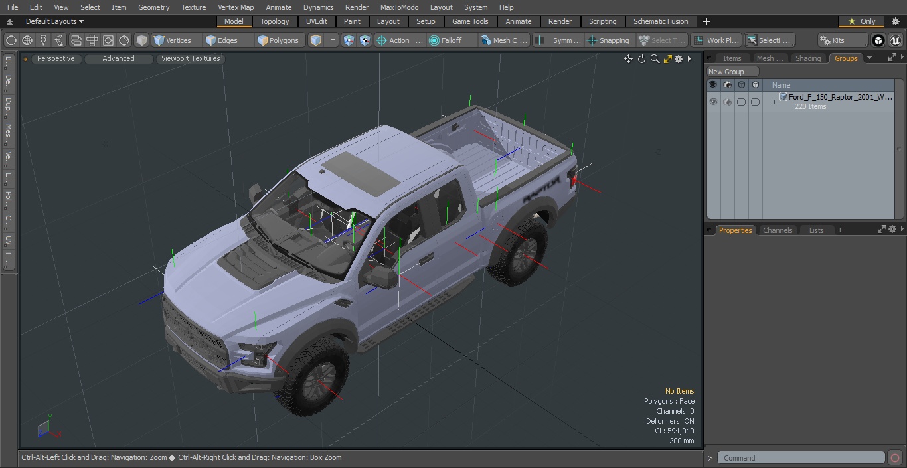Switch to Edges selection mode
Screen dimensions: 907x468
pyautogui.click(x=228, y=40)
